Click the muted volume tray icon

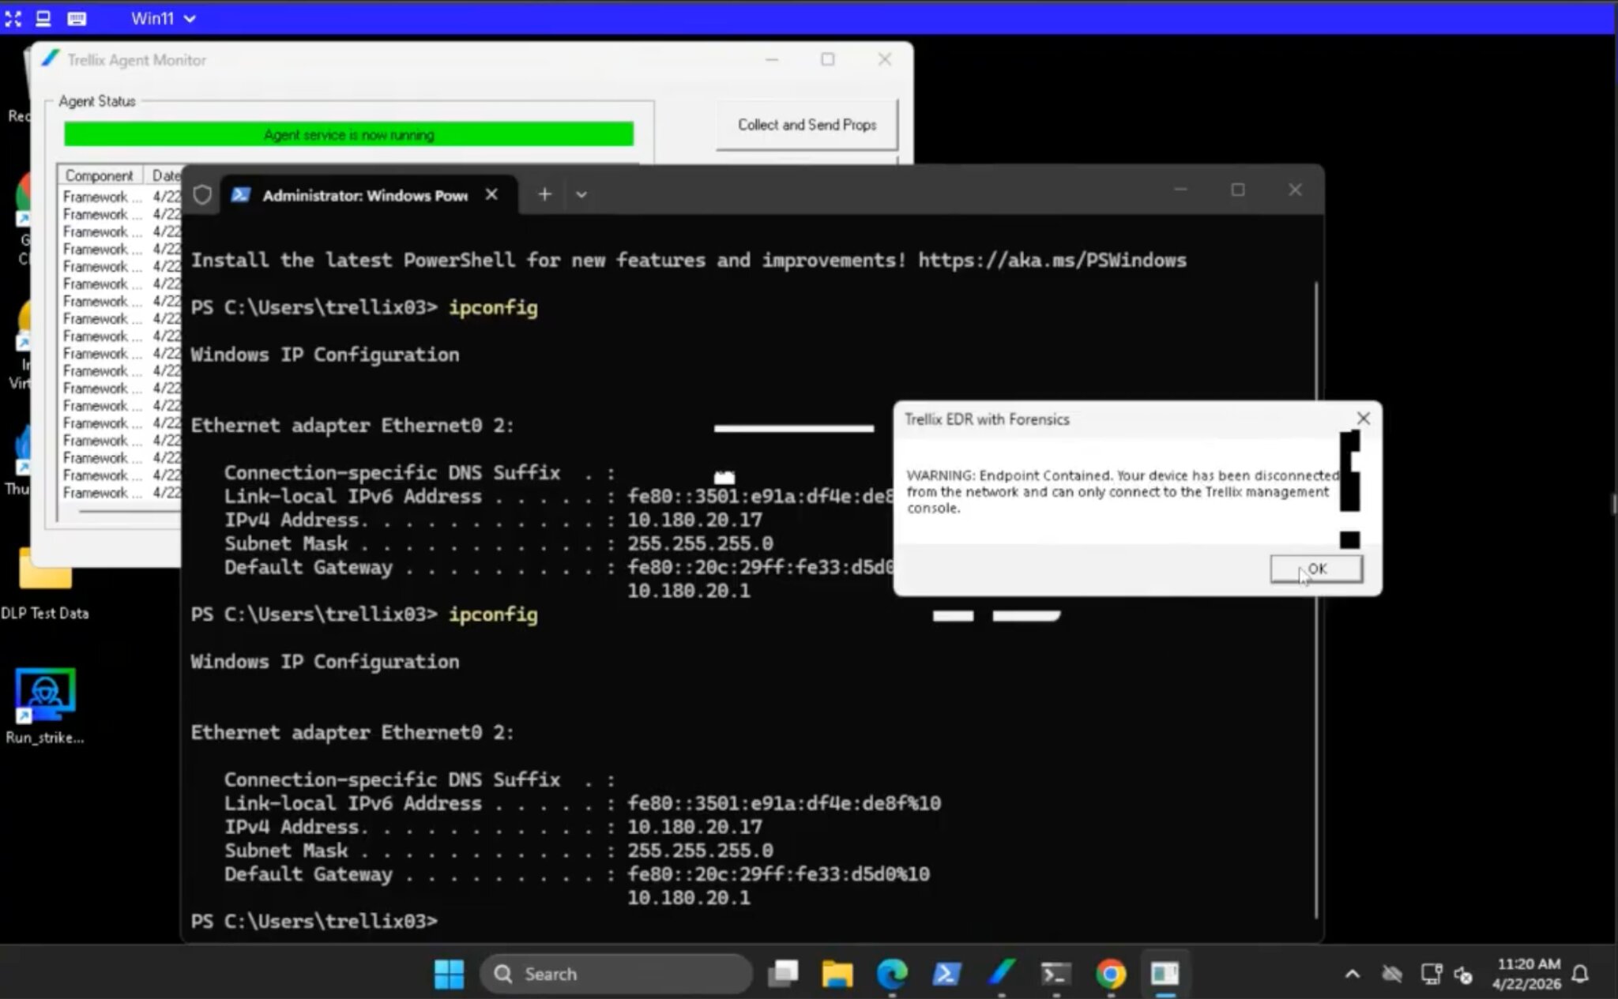[1463, 975]
